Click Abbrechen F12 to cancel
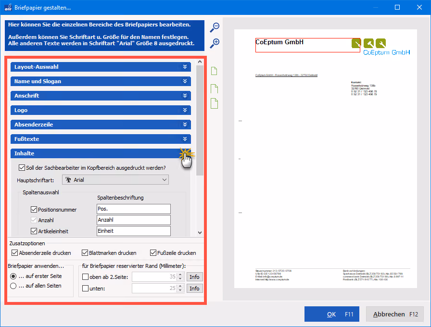 [395, 314]
